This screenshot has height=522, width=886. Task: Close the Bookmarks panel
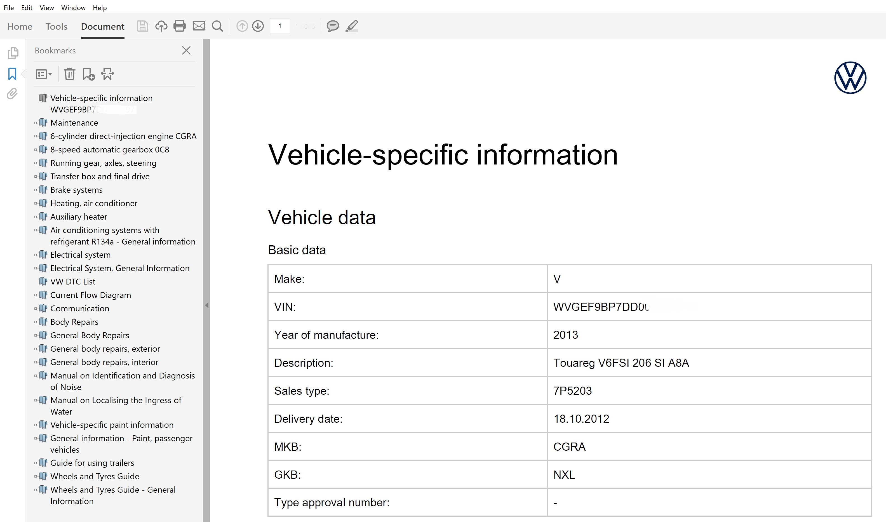point(186,51)
